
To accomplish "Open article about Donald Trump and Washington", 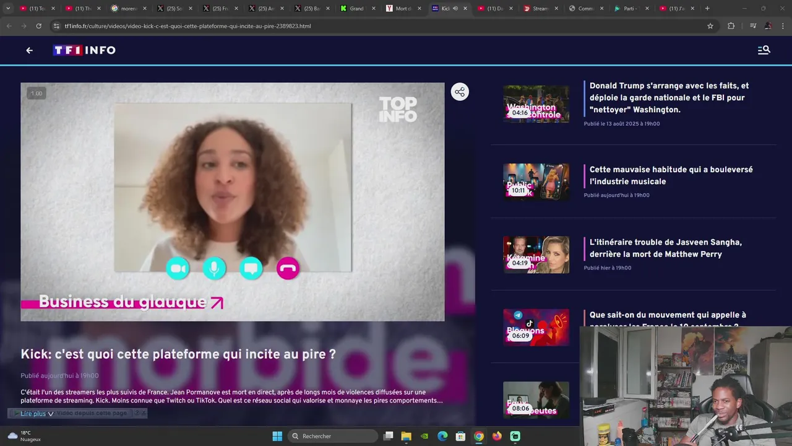I will tap(669, 98).
